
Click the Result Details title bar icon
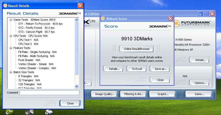tap(5, 6)
